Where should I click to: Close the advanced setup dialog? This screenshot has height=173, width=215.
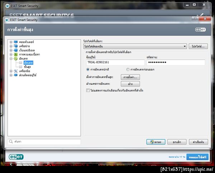[x=205, y=19]
